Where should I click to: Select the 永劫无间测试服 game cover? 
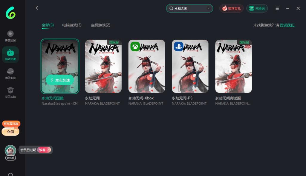click(x=234, y=66)
